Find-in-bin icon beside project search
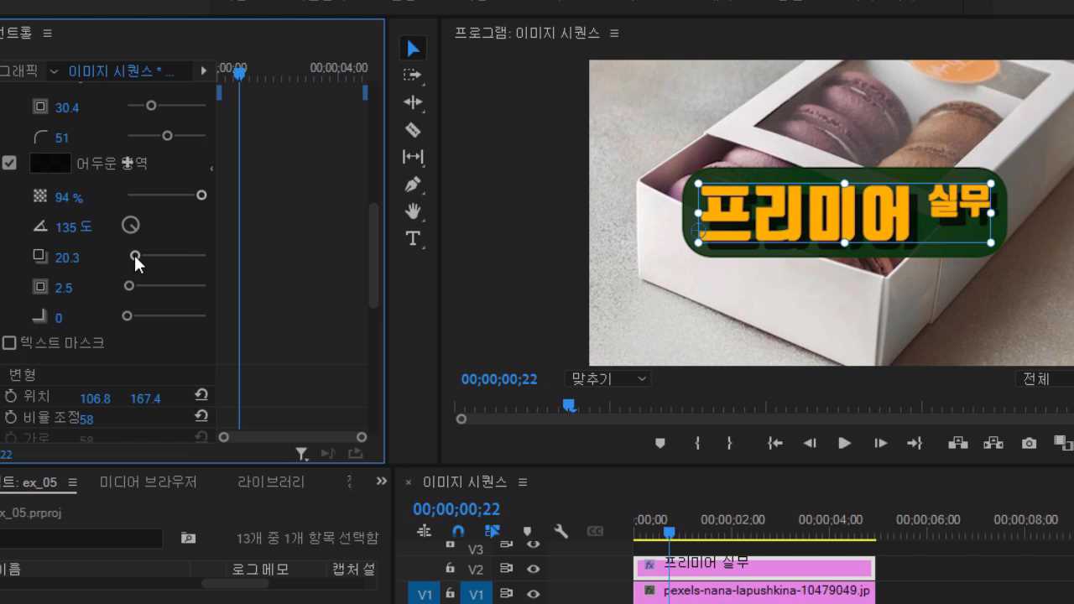Image resolution: width=1074 pixels, height=604 pixels. (x=188, y=538)
